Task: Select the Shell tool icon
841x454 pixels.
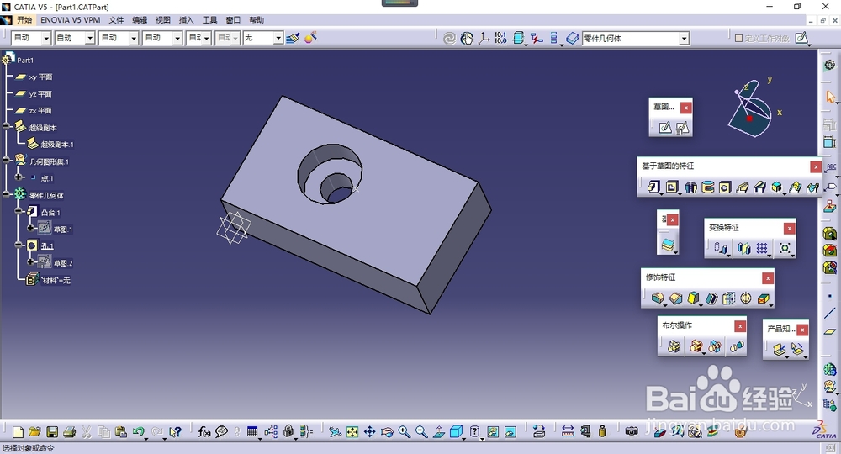Action: pyautogui.click(x=711, y=298)
